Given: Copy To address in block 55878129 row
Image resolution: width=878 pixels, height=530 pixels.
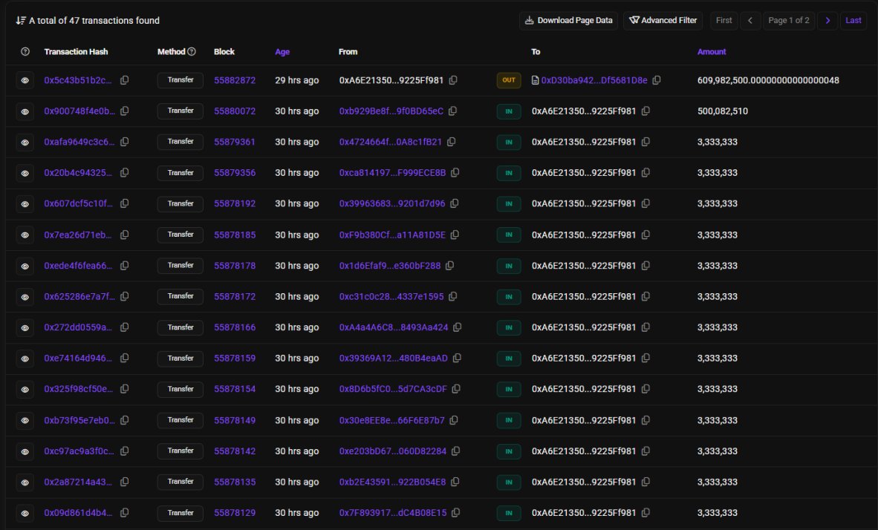Looking at the screenshot, I should [x=646, y=512].
